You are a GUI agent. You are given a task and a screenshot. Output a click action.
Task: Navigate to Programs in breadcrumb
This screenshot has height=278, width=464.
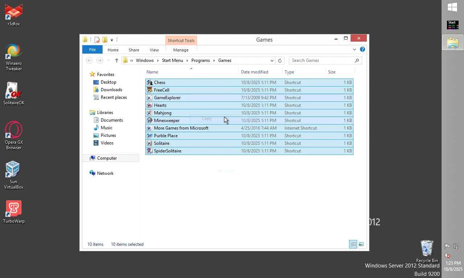click(200, 60)
